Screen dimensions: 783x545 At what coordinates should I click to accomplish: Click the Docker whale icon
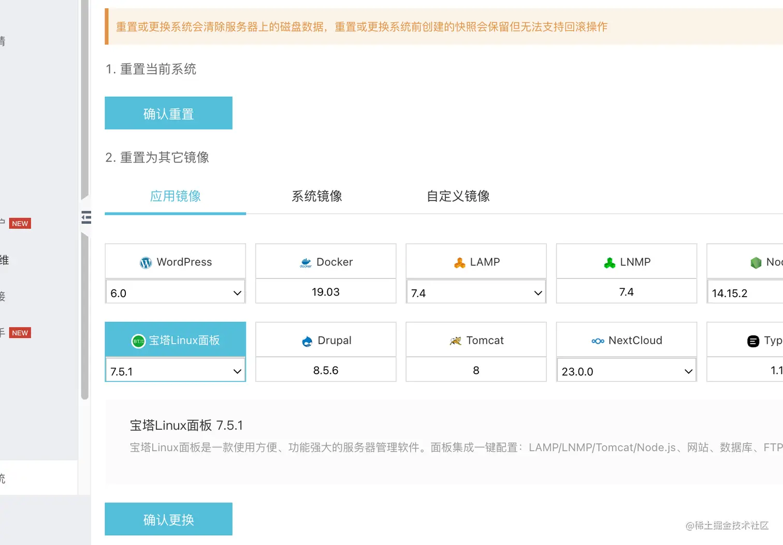(x=306, y=263)
